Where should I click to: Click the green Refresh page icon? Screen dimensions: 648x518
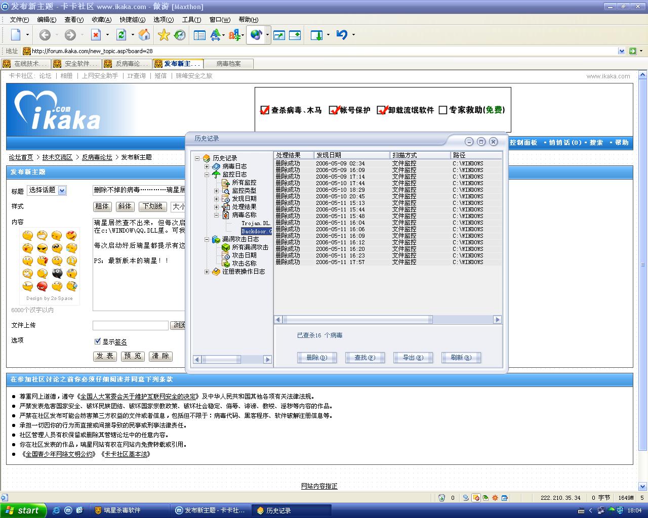coord(121,35)
